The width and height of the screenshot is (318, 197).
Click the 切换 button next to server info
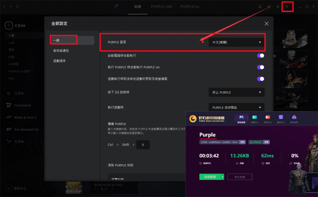[242, 142]
